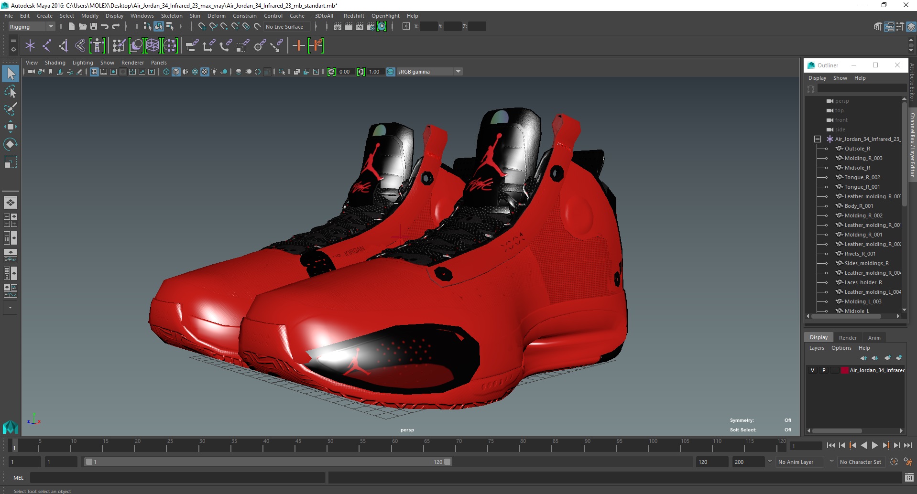Viewport: 917px width, 494px height.
Task: Open the Mirror Joint tool
Action: pyautogui.click(x=63, y=46)
